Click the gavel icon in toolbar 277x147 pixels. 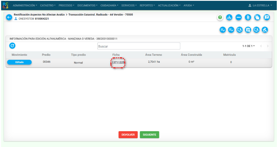point(265,30)
